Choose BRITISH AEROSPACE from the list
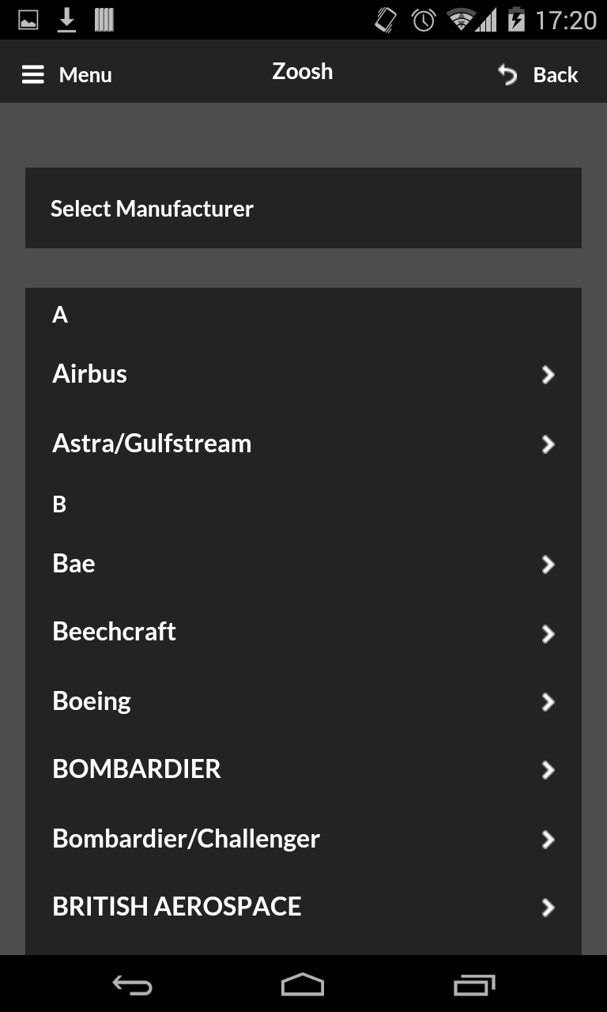 pyautogui.click(x=177, y=907)
